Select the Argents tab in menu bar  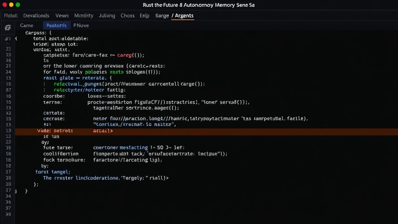pyautogui.click(x=183, y=16)
